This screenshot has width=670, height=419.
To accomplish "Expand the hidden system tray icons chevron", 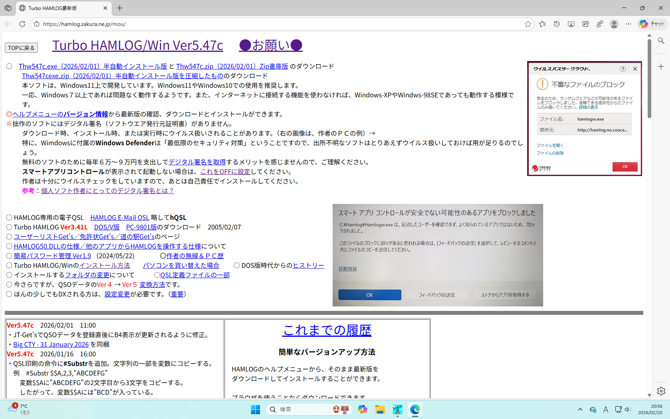I will (580, 409).
